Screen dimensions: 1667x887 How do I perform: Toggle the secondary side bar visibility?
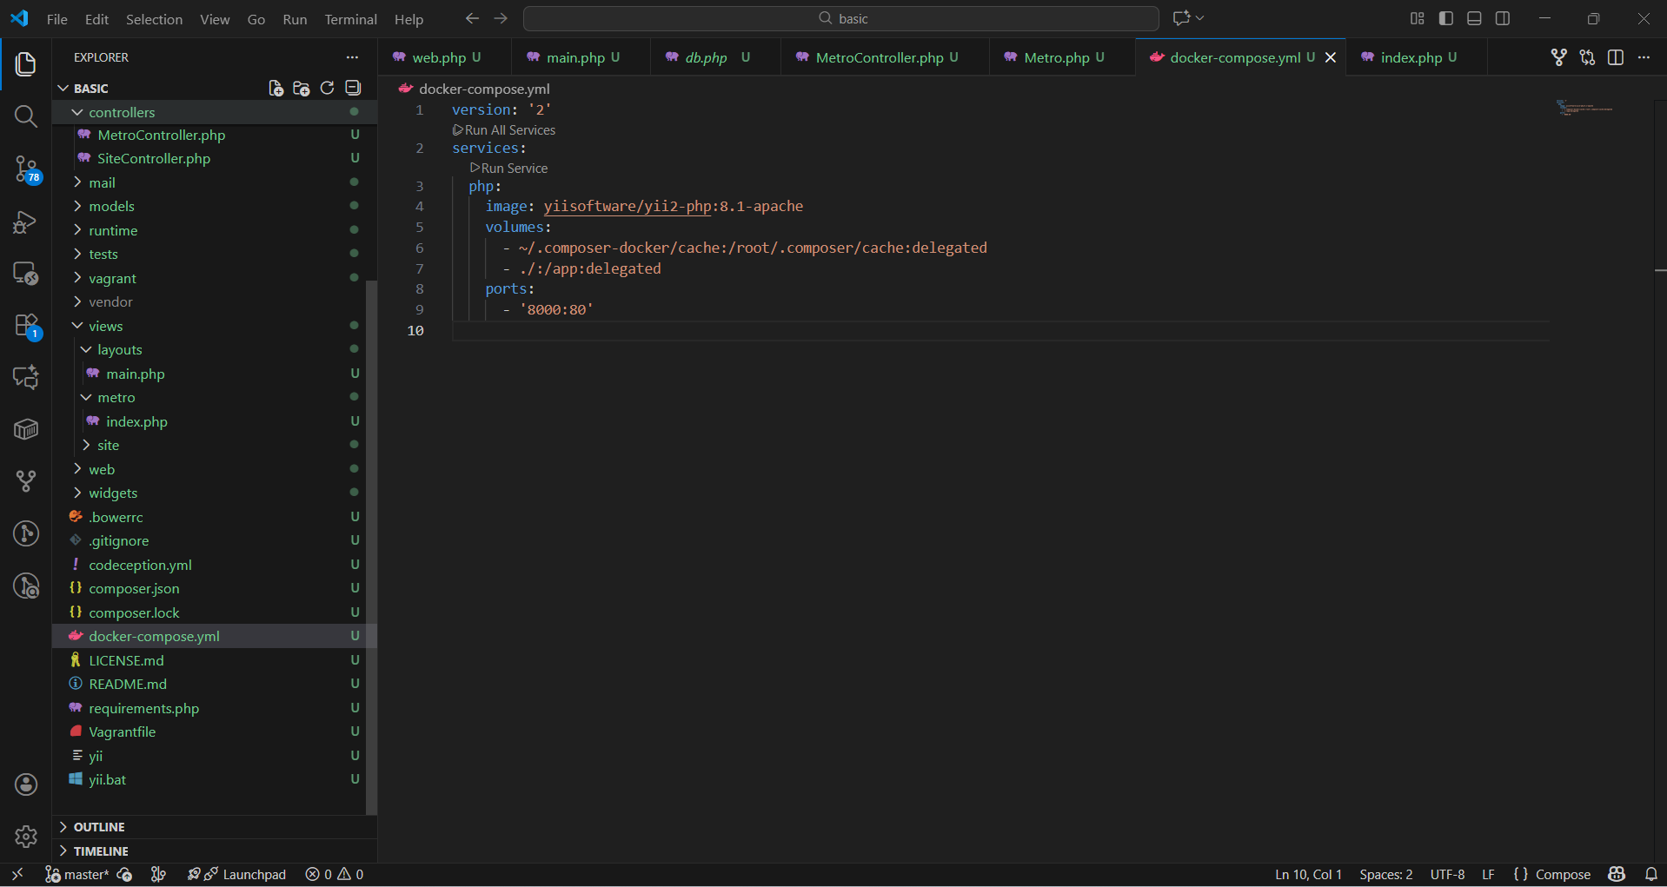pyautogui.click(x=1503, y=18)
